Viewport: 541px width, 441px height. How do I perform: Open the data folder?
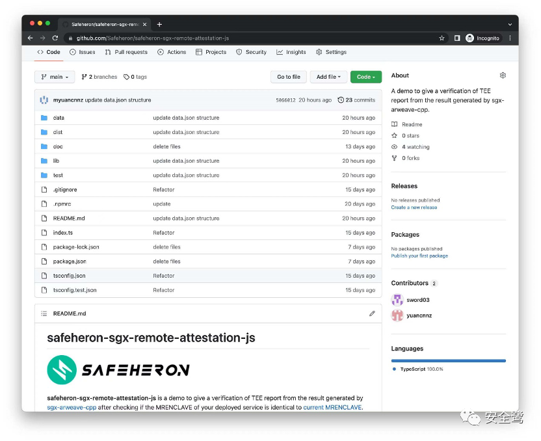(x=59, y=118)
